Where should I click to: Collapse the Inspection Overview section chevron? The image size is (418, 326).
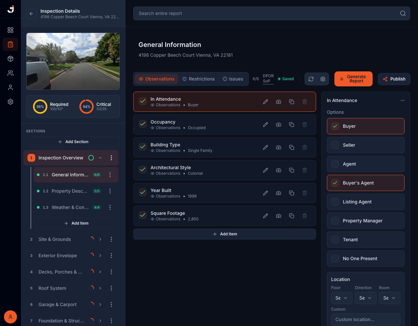(x=100, y=158)
